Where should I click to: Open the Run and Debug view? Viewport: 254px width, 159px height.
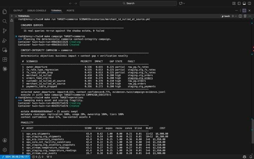coord(4,40)
